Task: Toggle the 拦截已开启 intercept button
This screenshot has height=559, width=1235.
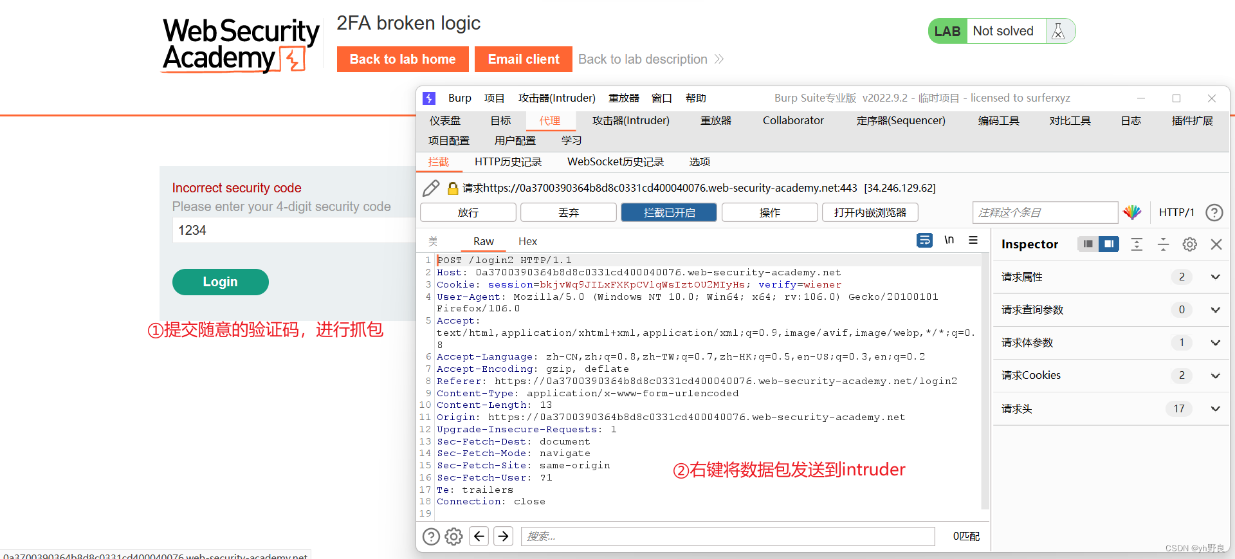Action: [x=669, y=212]
